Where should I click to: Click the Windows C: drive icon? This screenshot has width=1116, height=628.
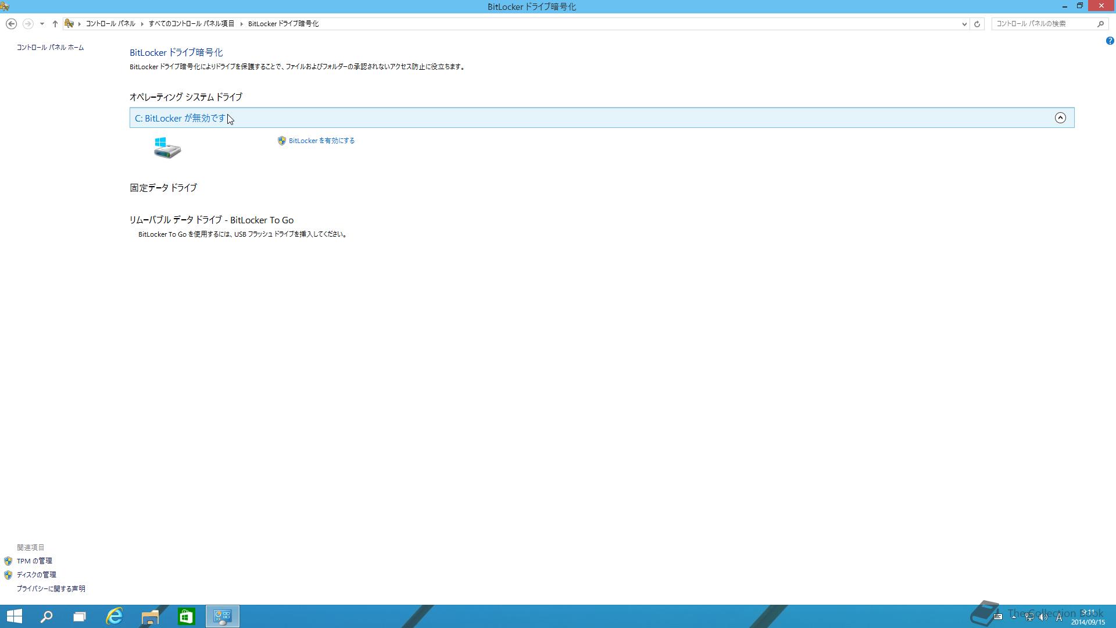click(167, 148)
